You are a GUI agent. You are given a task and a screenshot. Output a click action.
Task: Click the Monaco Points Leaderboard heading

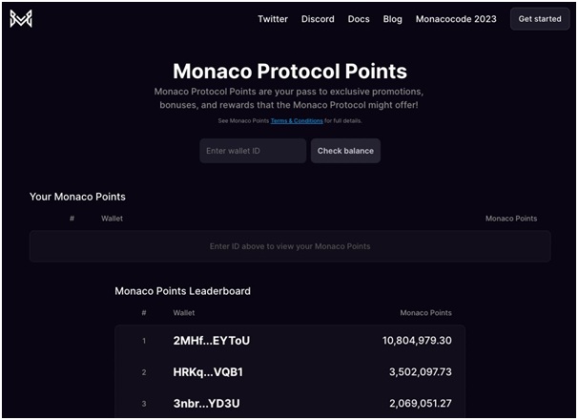pos(182,291)
